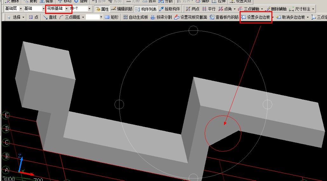
Task: Click the 删除 delete tool
Action: pyautogui.click(x=12, y=1)
